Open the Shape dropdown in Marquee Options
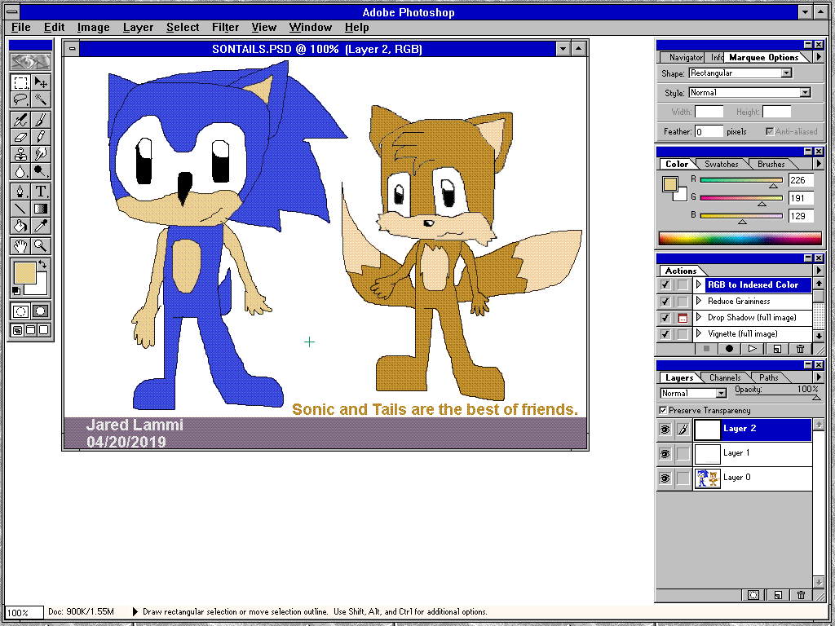This screenshot has width=835, height=626. coord(787,73)
